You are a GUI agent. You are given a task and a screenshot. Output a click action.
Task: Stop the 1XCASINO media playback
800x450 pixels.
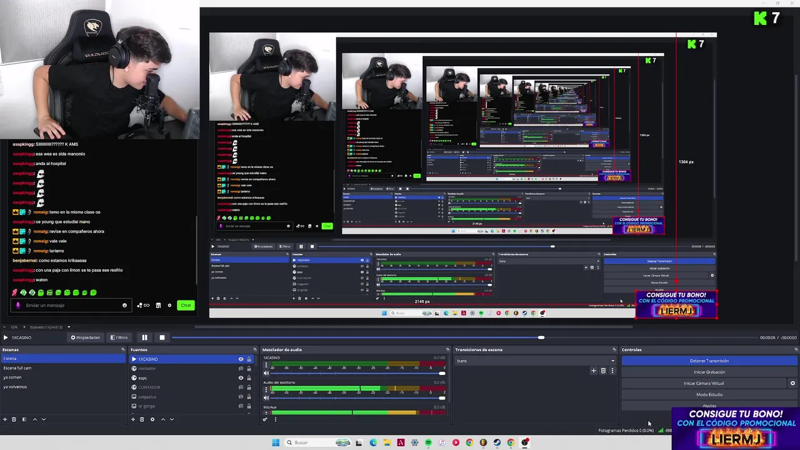162,337
